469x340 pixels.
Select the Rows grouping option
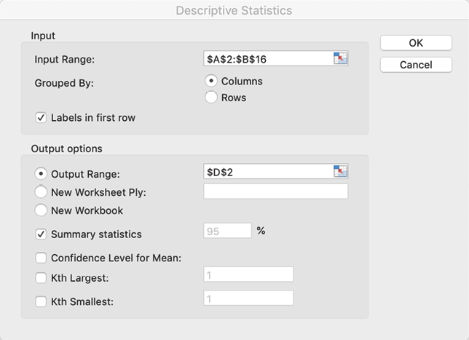(211, 98)
